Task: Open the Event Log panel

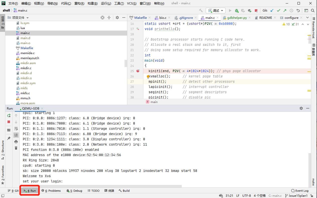Action: (x=300, y=191)
